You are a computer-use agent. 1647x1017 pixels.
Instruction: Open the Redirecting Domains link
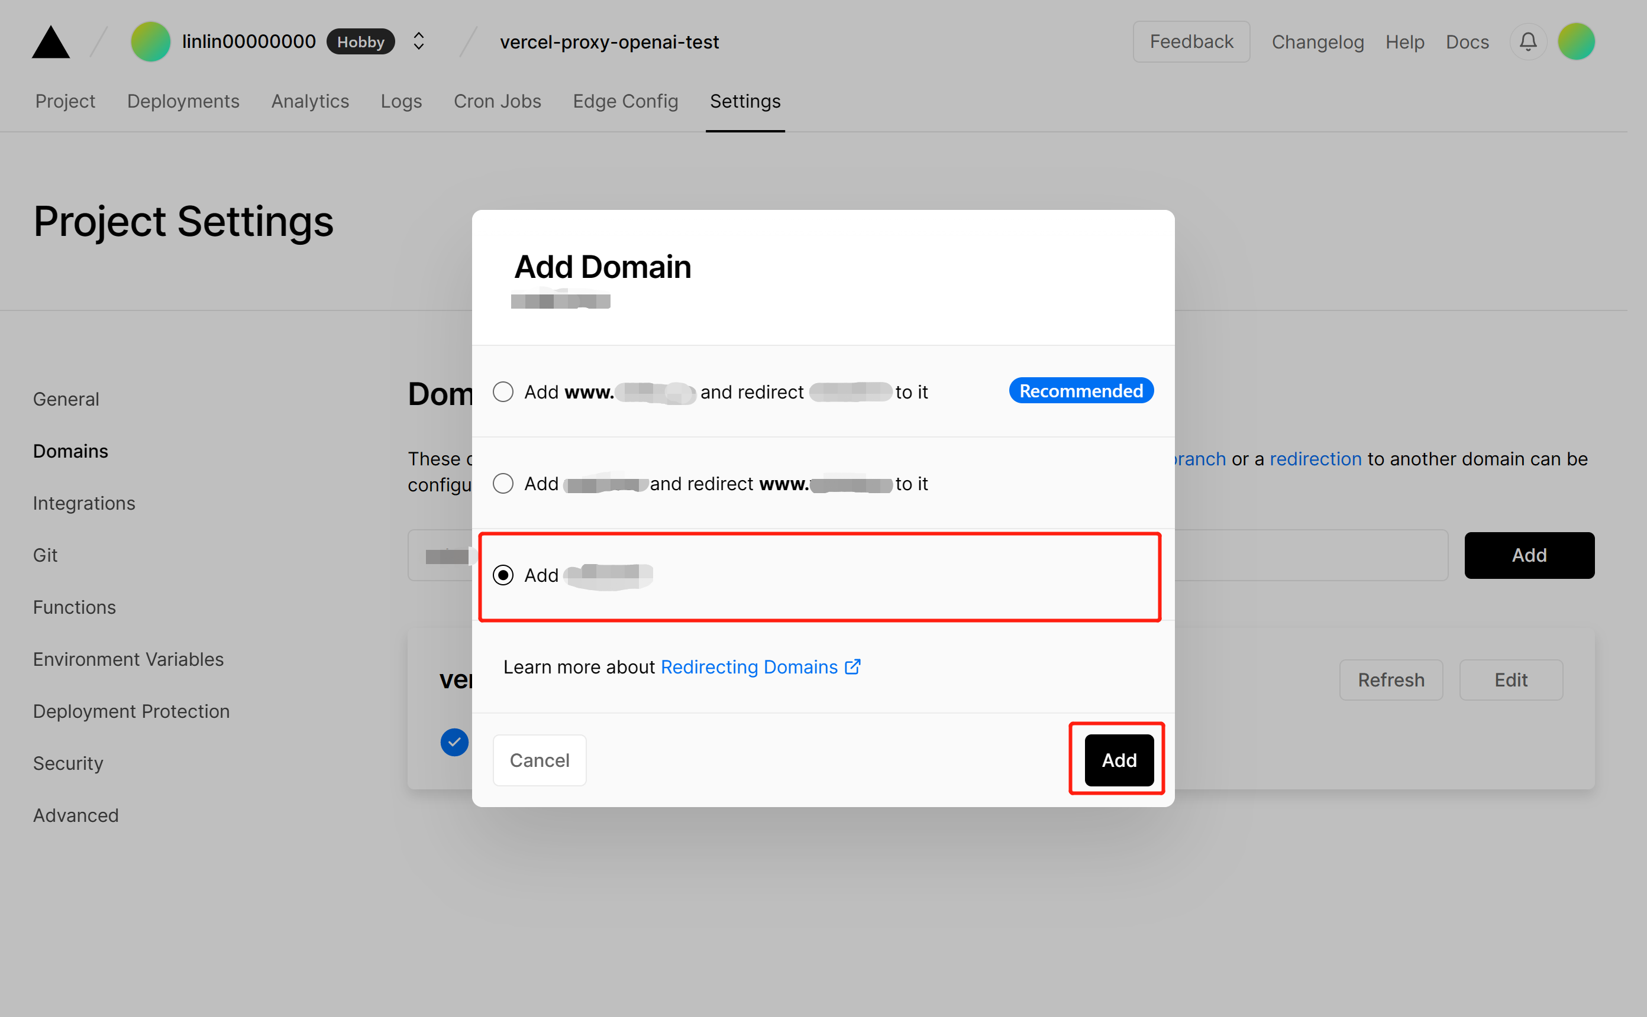(749, 666)
